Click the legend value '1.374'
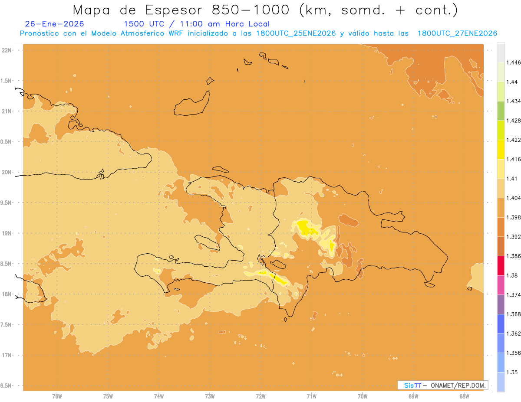521x402 pixels. pos(514,295)
